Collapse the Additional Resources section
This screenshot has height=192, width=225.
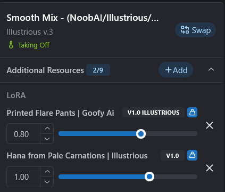(x=211, y=69)
